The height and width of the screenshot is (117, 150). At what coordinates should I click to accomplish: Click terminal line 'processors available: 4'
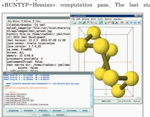(x=25, y=58)
